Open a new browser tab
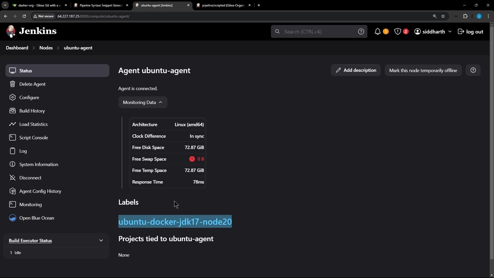Screen dimensions: 494x278 click(259, 5)
